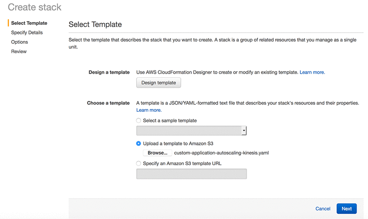Click the Design a template label
This screenshot has height=219, width=368.
pos(109,73)
